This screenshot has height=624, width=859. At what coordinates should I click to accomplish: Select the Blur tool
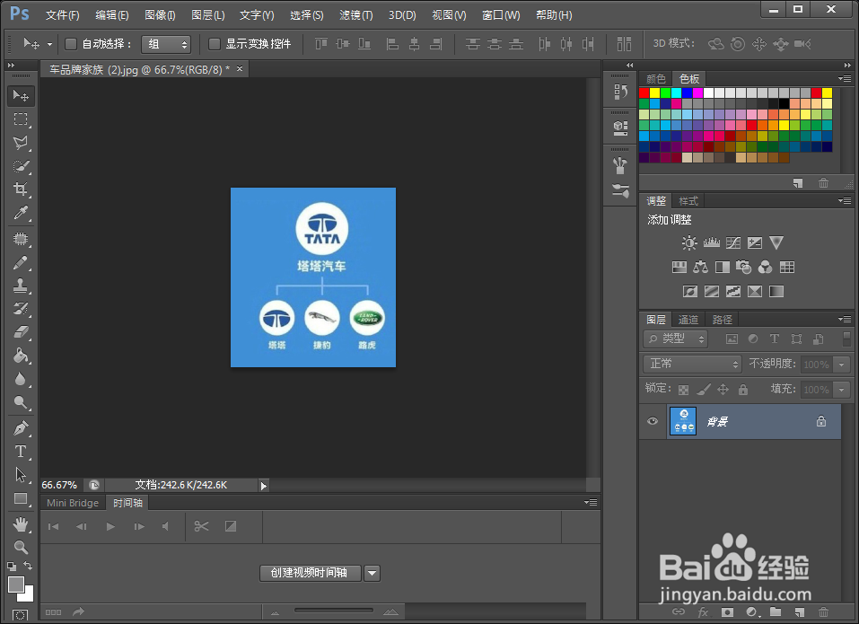21,379
